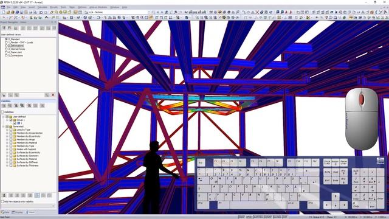
Task: Open the Help menu
Action: 125,7
